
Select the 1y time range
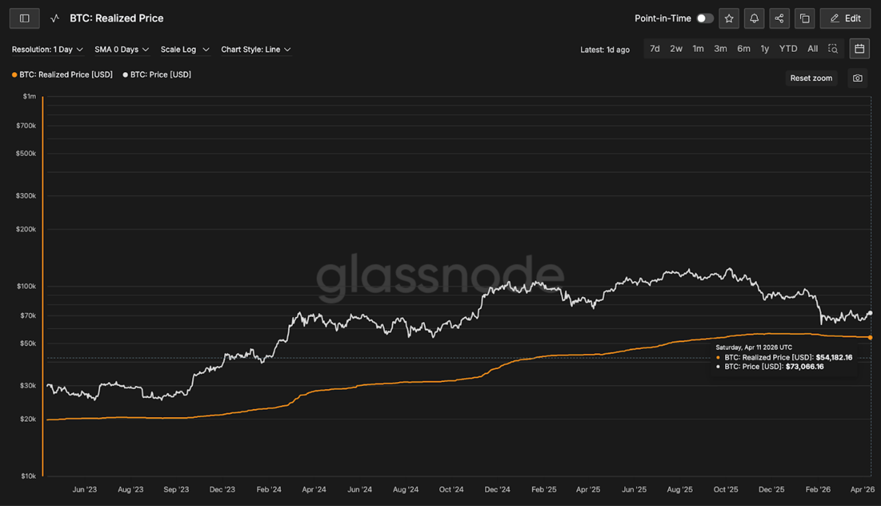click(765, 49)
